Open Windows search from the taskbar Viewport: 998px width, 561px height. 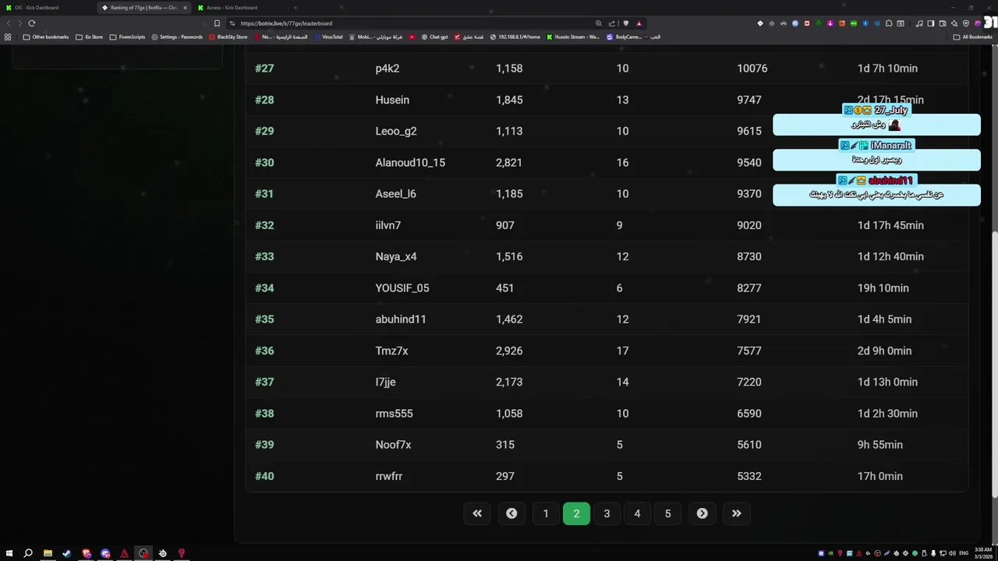point(28,553)
